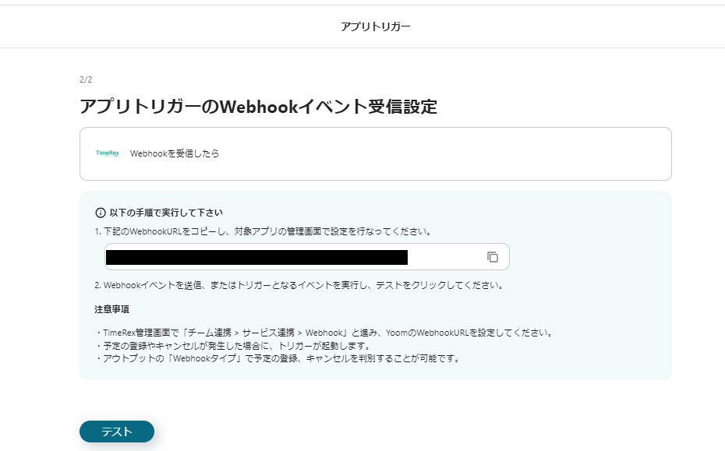725x451 pixels.
Task: Select the trigger card containing the TimeRex integration
Action: (375, 153)
